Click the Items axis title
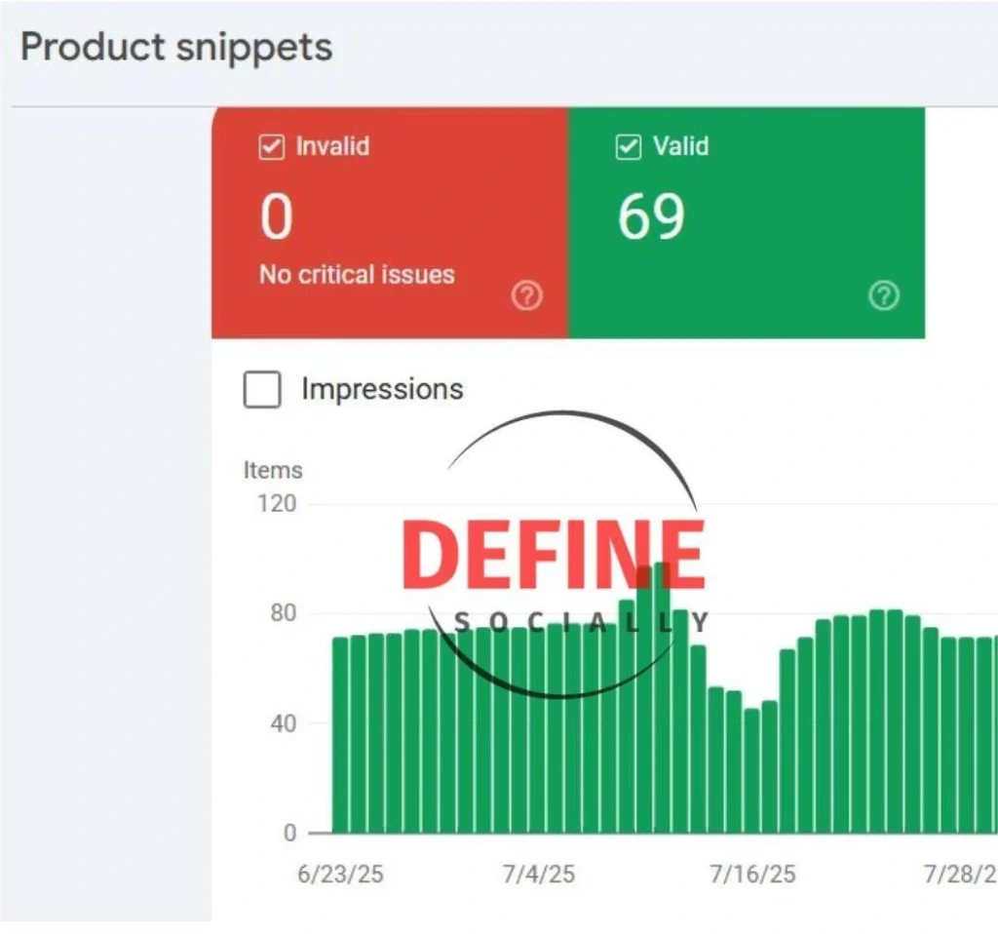This screenshot has width=998, height=934. tap(273, 470)
